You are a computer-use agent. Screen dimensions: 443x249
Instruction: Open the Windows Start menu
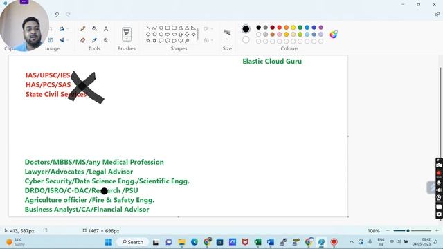coord(109,242)
